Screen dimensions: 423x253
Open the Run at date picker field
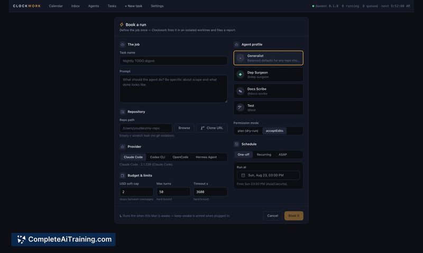(269, 175)
